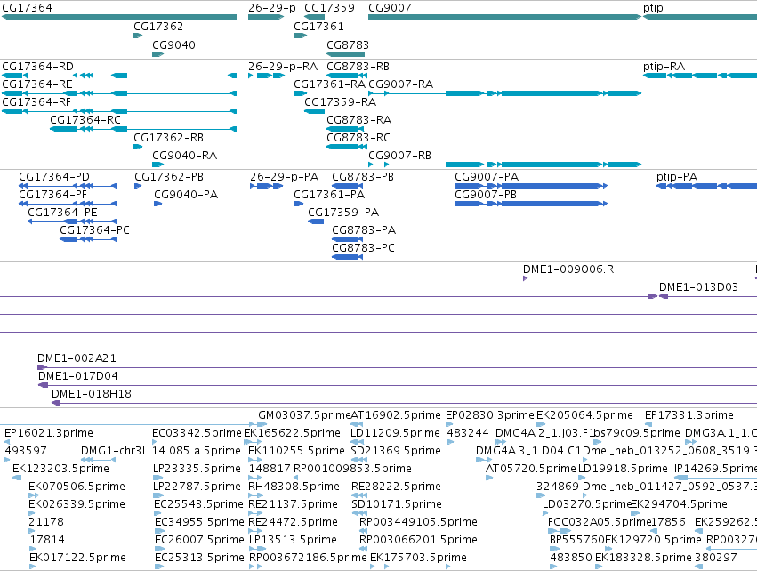
Task: Open the CG17361 gene label
Action: click(318, 26)
